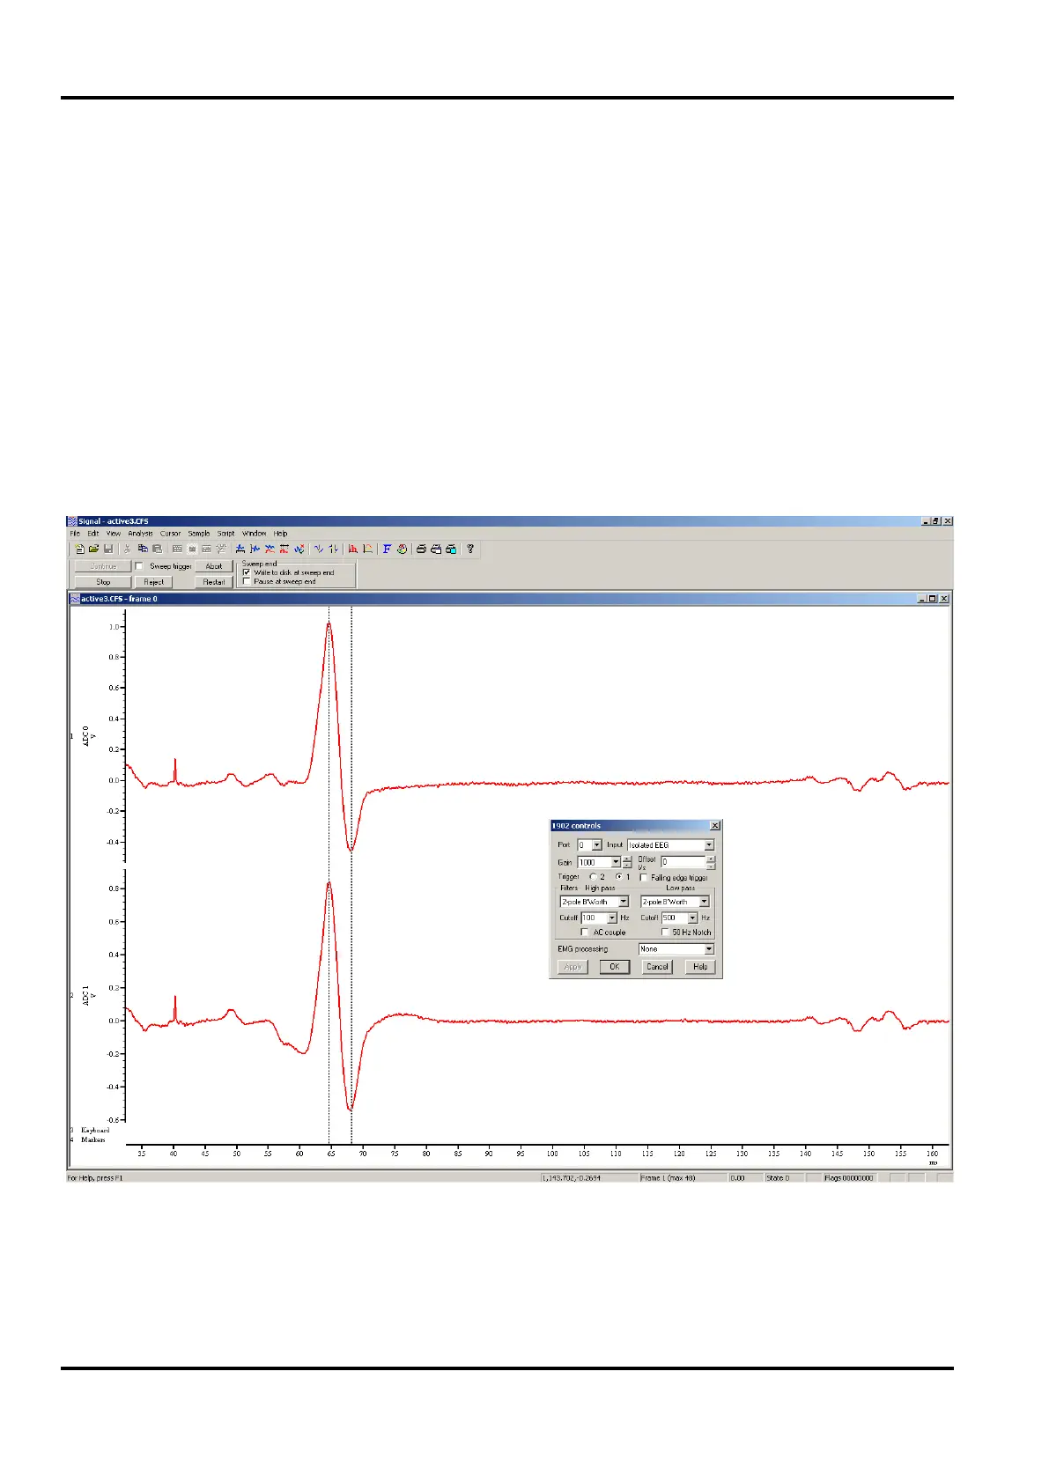Click the New document toolbar icon
This screenshot has width=1049, height=1482.
tap(79, 549)
